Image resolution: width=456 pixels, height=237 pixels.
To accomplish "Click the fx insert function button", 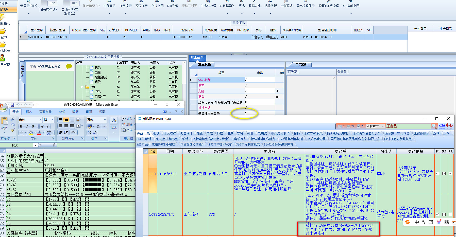I will 54,145.
